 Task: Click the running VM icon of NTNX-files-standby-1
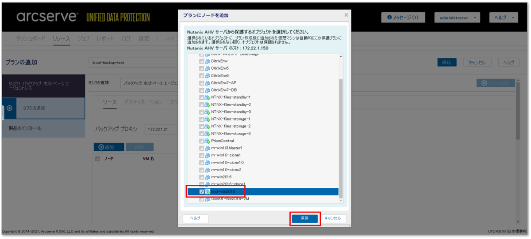(x=208, y=97)
